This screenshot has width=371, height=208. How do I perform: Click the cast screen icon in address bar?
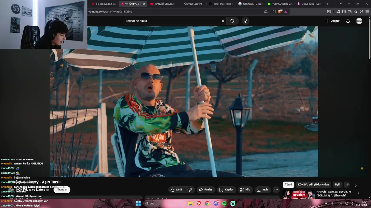pyautogui.click(x=266, y=12)
